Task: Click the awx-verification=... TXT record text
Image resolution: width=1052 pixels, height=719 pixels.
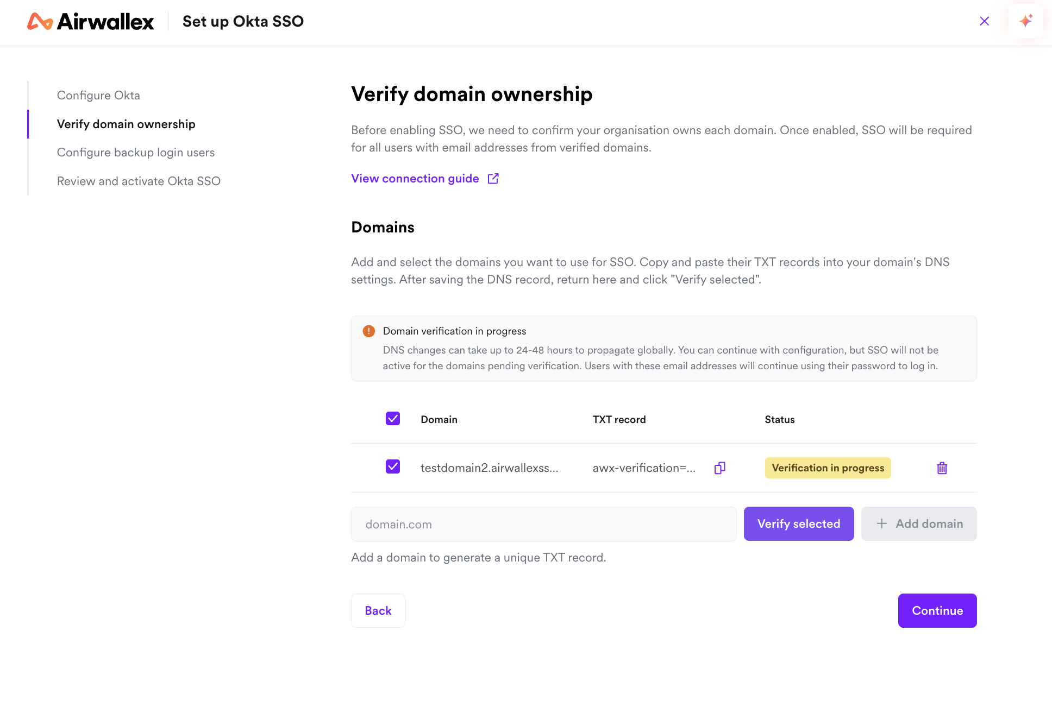Action: click(x=644, y=468)
